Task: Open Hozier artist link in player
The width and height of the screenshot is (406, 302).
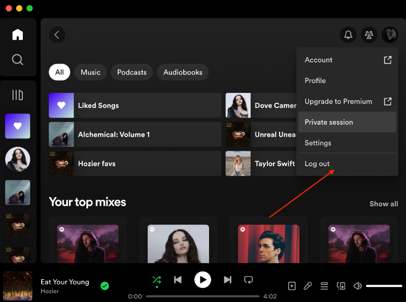Action: tap(50, 291)
